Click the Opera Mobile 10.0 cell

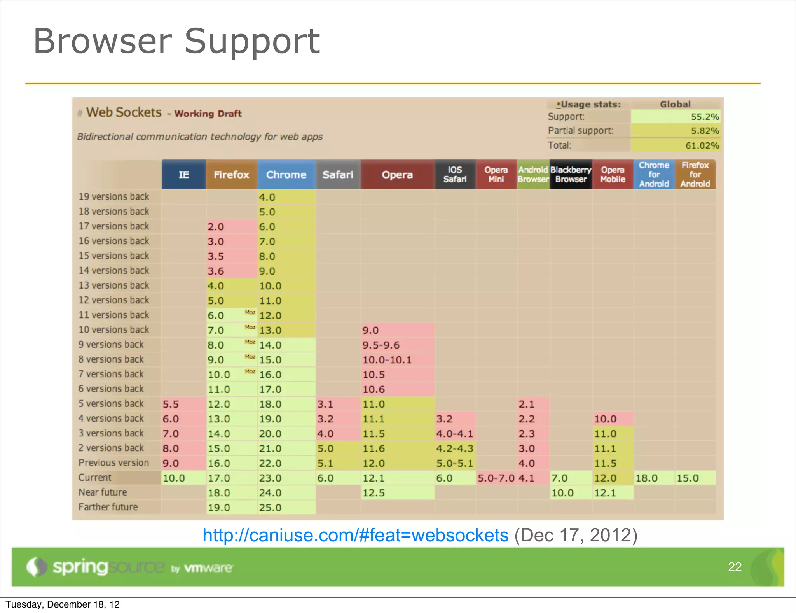[613, 419]
